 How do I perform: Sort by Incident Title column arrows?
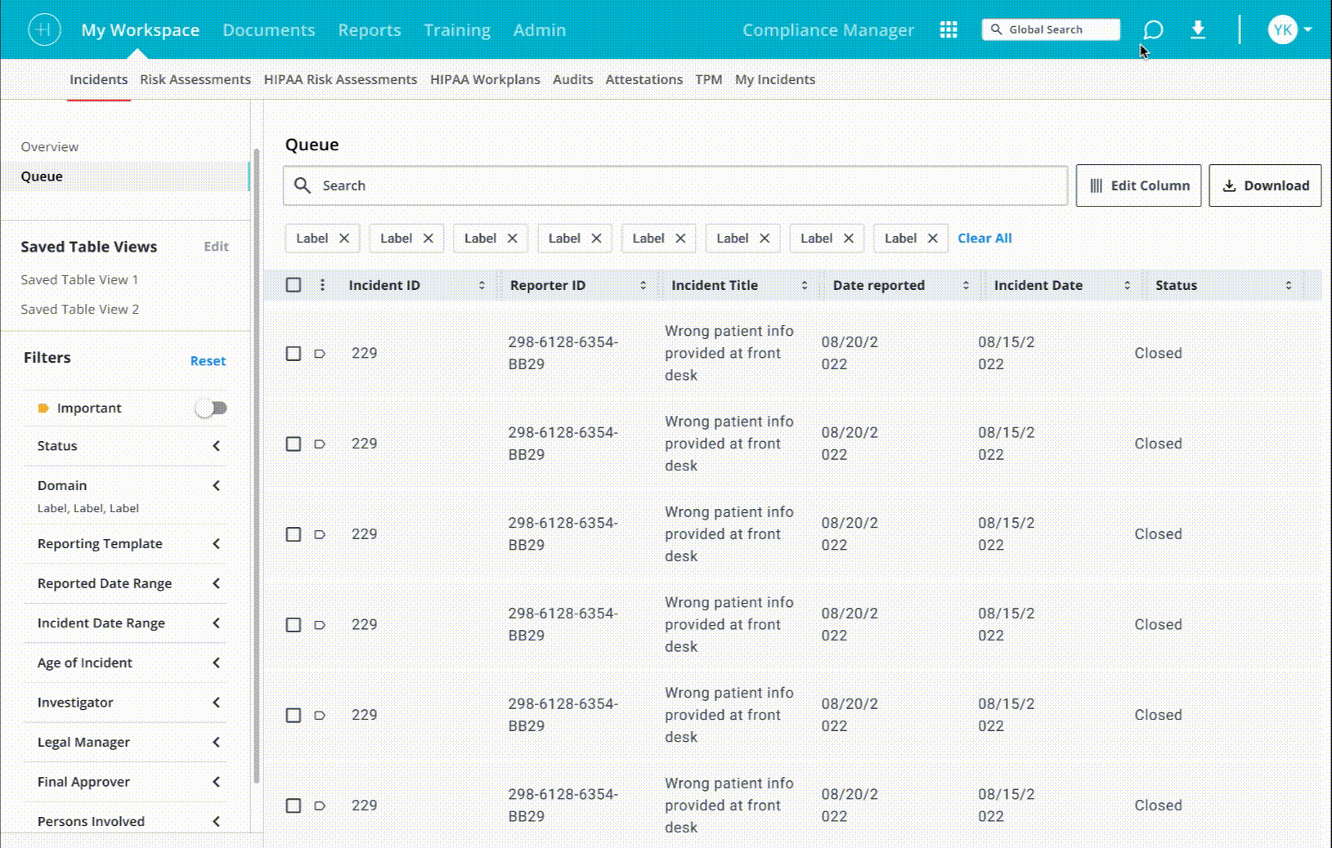tap(805, 285)
